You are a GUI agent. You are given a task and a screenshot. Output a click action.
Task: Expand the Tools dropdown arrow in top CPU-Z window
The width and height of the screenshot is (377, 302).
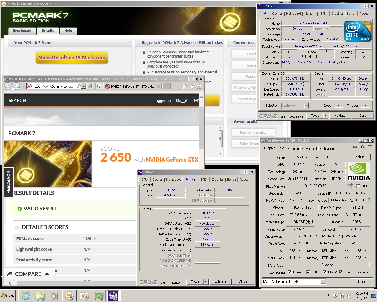[326, 116]
